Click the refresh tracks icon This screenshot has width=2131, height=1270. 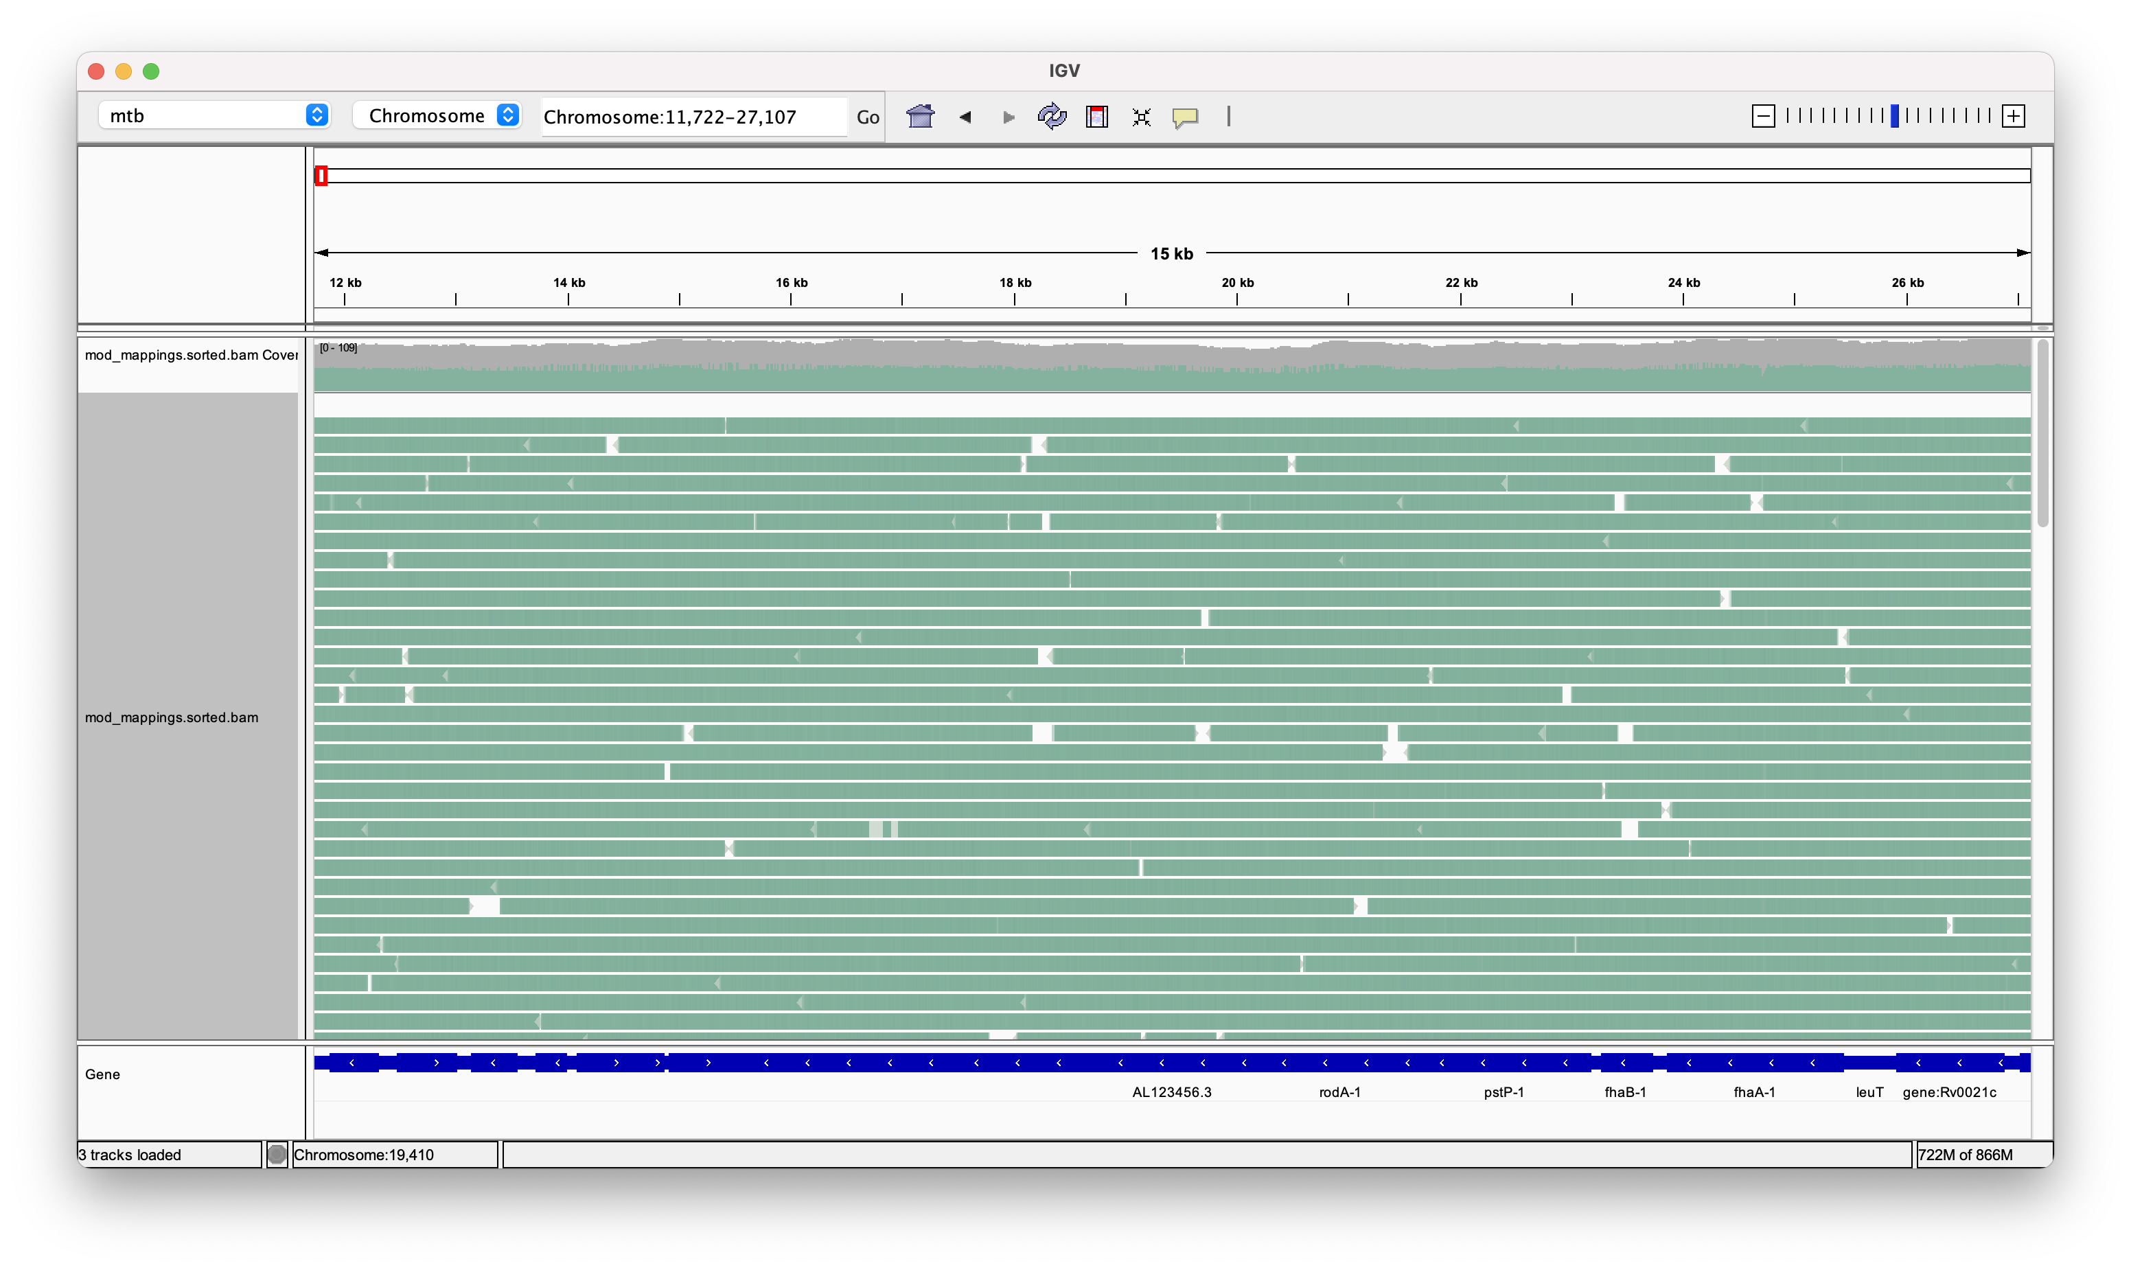click(x=1052, y=117)
